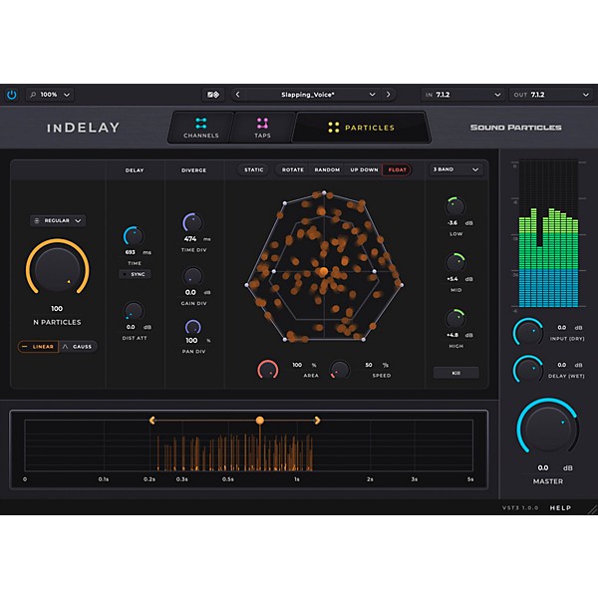This screenshot has width=598, height=598.
Task: Open the IN 7.1.2 format dropdown
Action: point(463,95)
